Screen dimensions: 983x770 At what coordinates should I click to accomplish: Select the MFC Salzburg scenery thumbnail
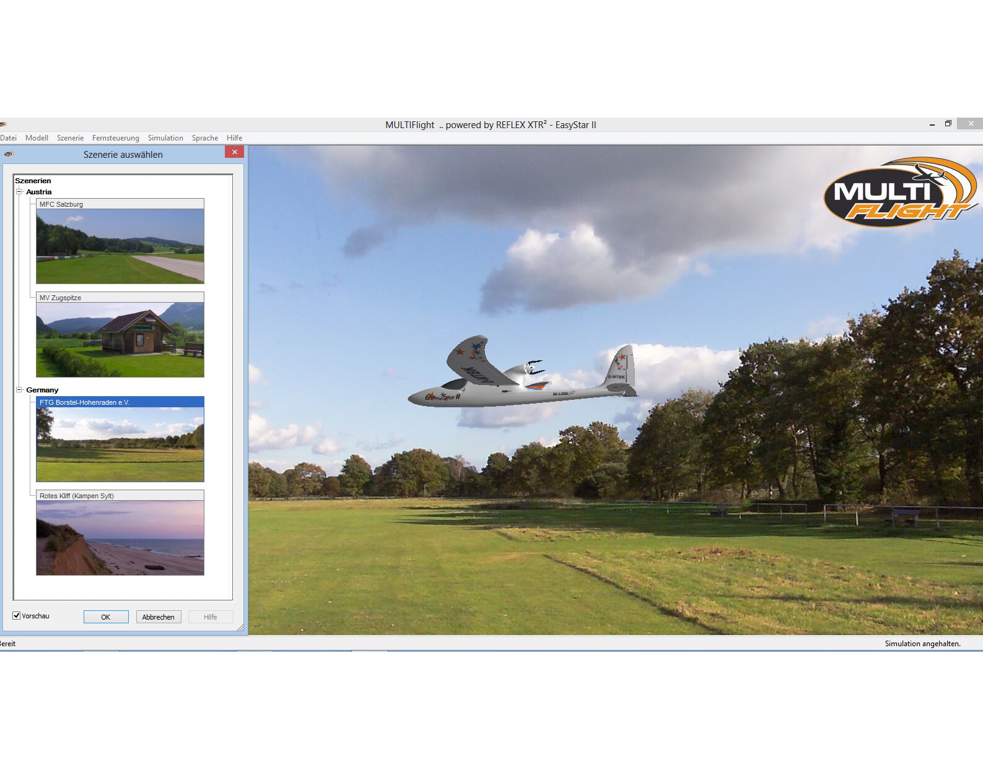point(120,246)
